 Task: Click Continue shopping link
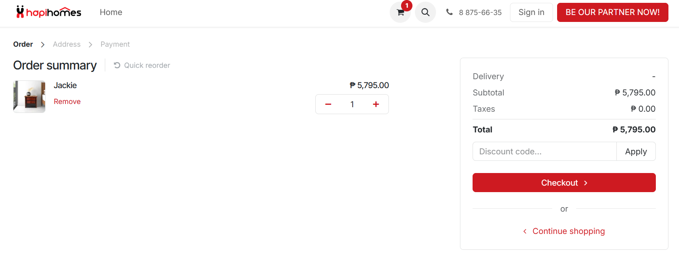[x=568, y=231]
